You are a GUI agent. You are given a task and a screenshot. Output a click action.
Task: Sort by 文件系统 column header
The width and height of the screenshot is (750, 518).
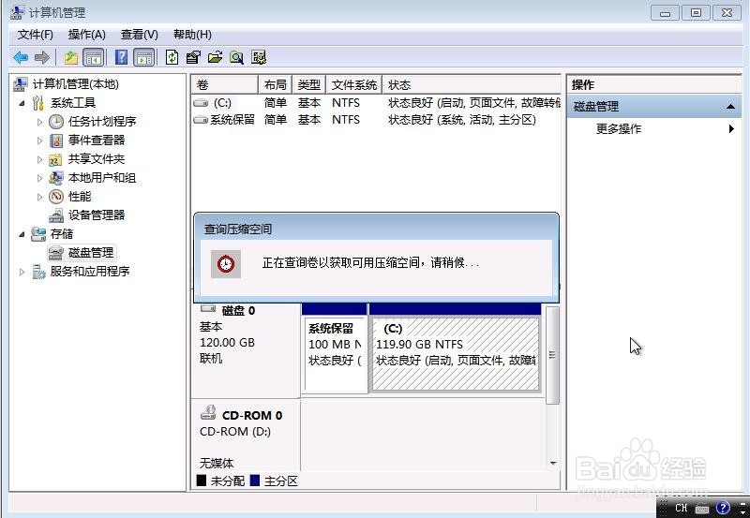[354, 85]
